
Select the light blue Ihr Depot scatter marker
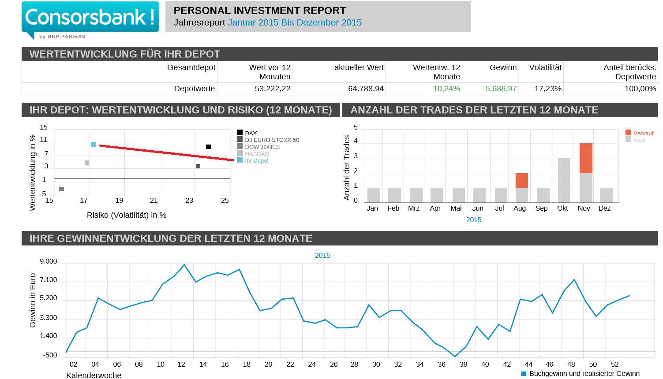coord(94,145)
